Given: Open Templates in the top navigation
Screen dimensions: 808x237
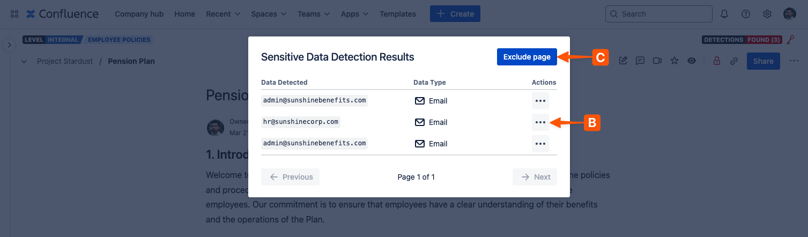Looking at the screenshot, I should pos(397,14).
